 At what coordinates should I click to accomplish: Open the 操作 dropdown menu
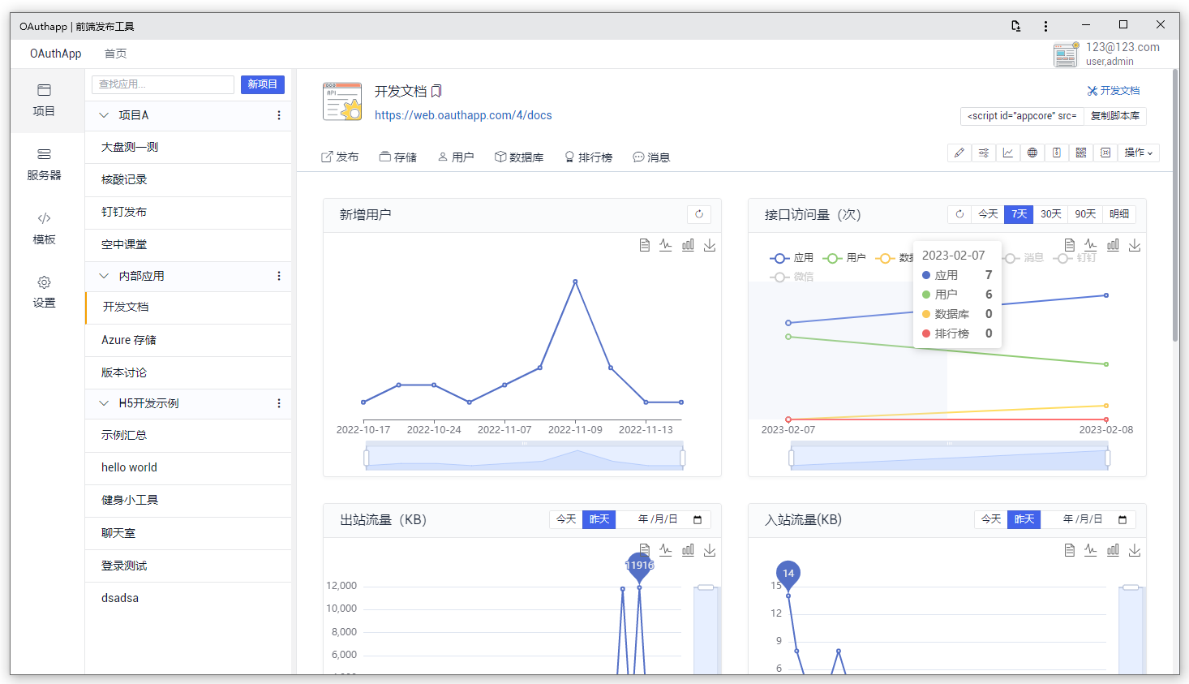1139,153
